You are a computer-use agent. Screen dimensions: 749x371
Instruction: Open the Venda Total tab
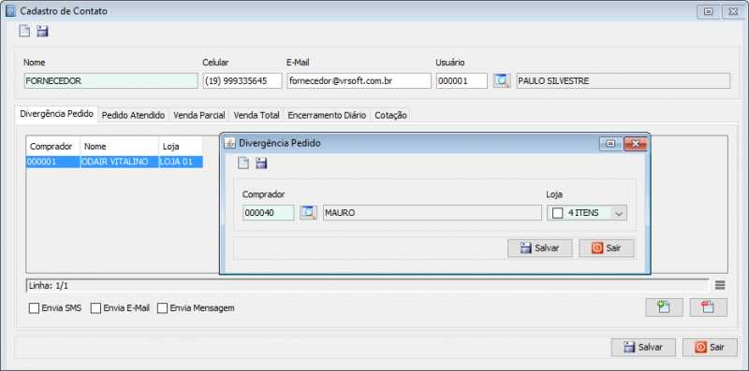click(257, 115)
